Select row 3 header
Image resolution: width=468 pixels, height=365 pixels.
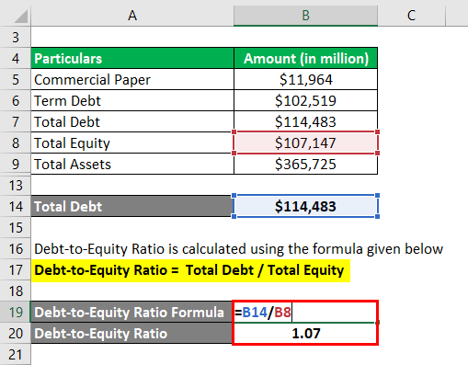[x=16, y=38]
